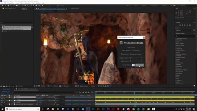Select the Eraser tool

36,6
